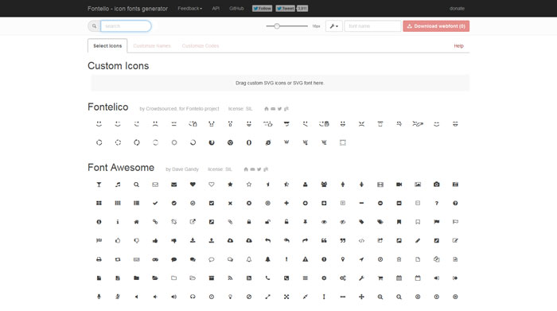Click the custom SVG icons drop area

[x=280, y=83]
